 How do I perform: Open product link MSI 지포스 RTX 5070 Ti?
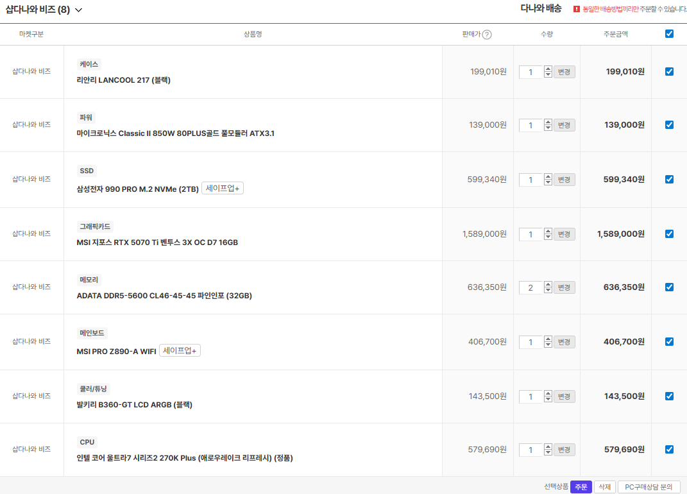tap(157, 243)
